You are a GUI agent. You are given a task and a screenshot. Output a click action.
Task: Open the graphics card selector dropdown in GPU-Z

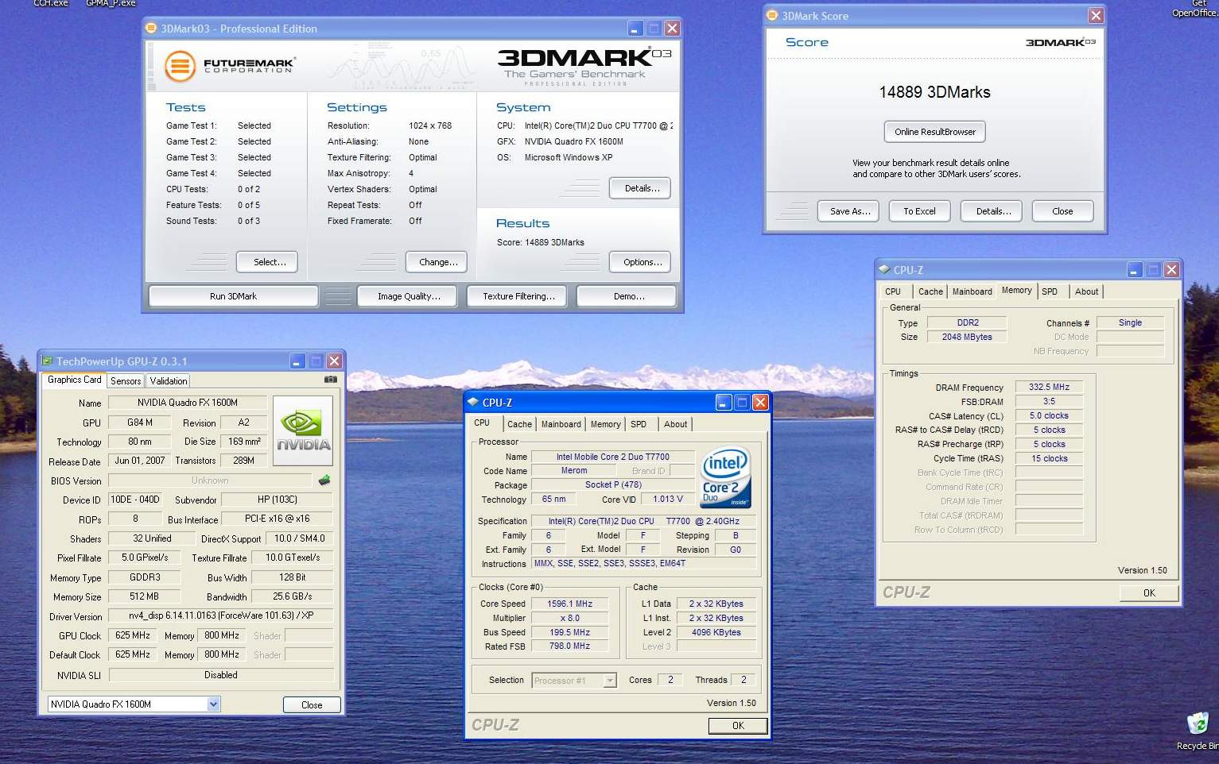[x=212, y=704]
